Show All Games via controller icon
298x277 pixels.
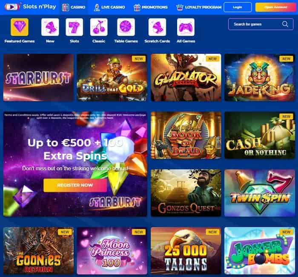coord(186,27)
